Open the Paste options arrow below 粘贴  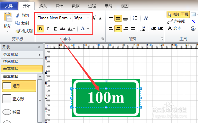8,31
